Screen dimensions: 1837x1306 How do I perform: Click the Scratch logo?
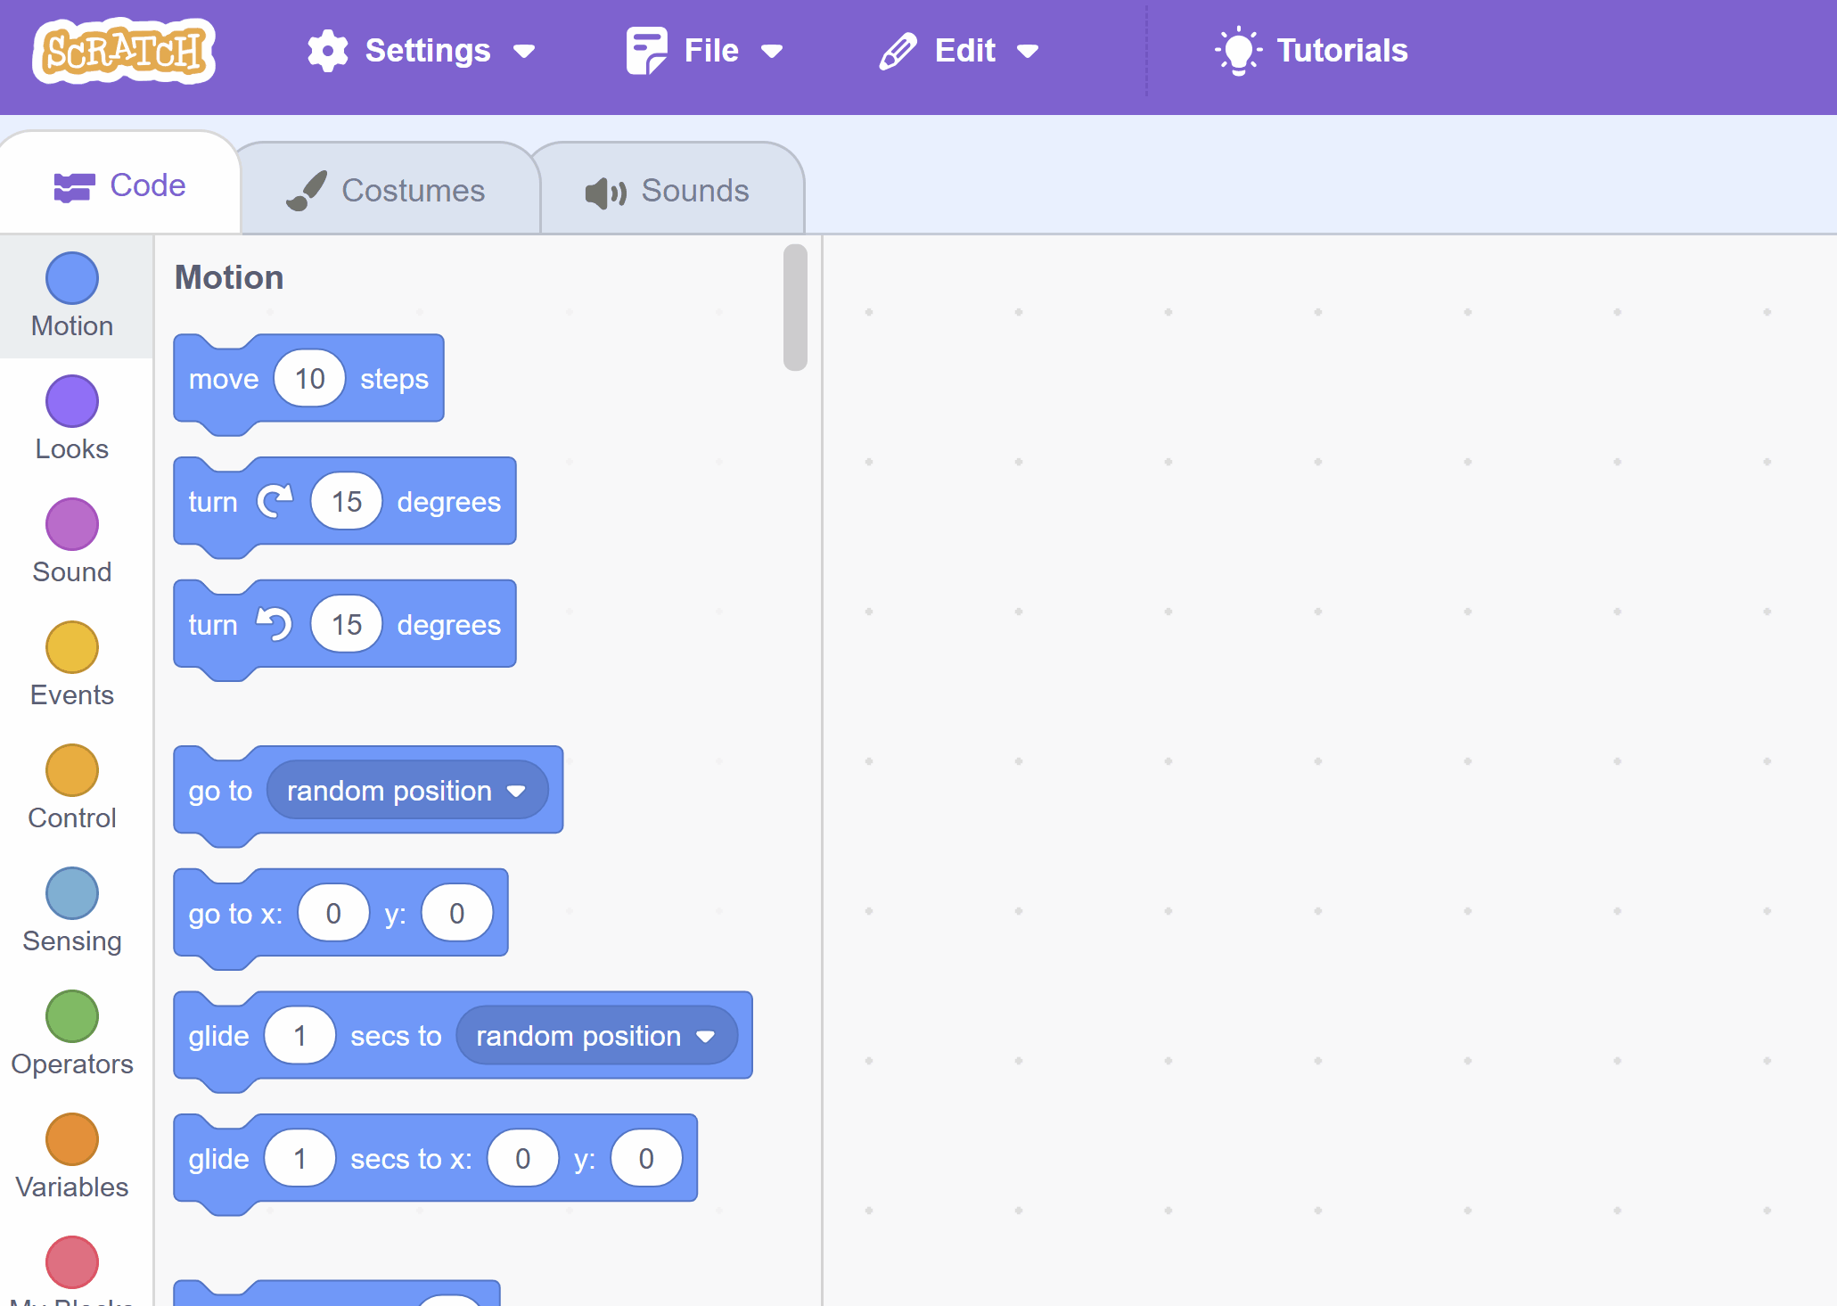pos(124,51)
